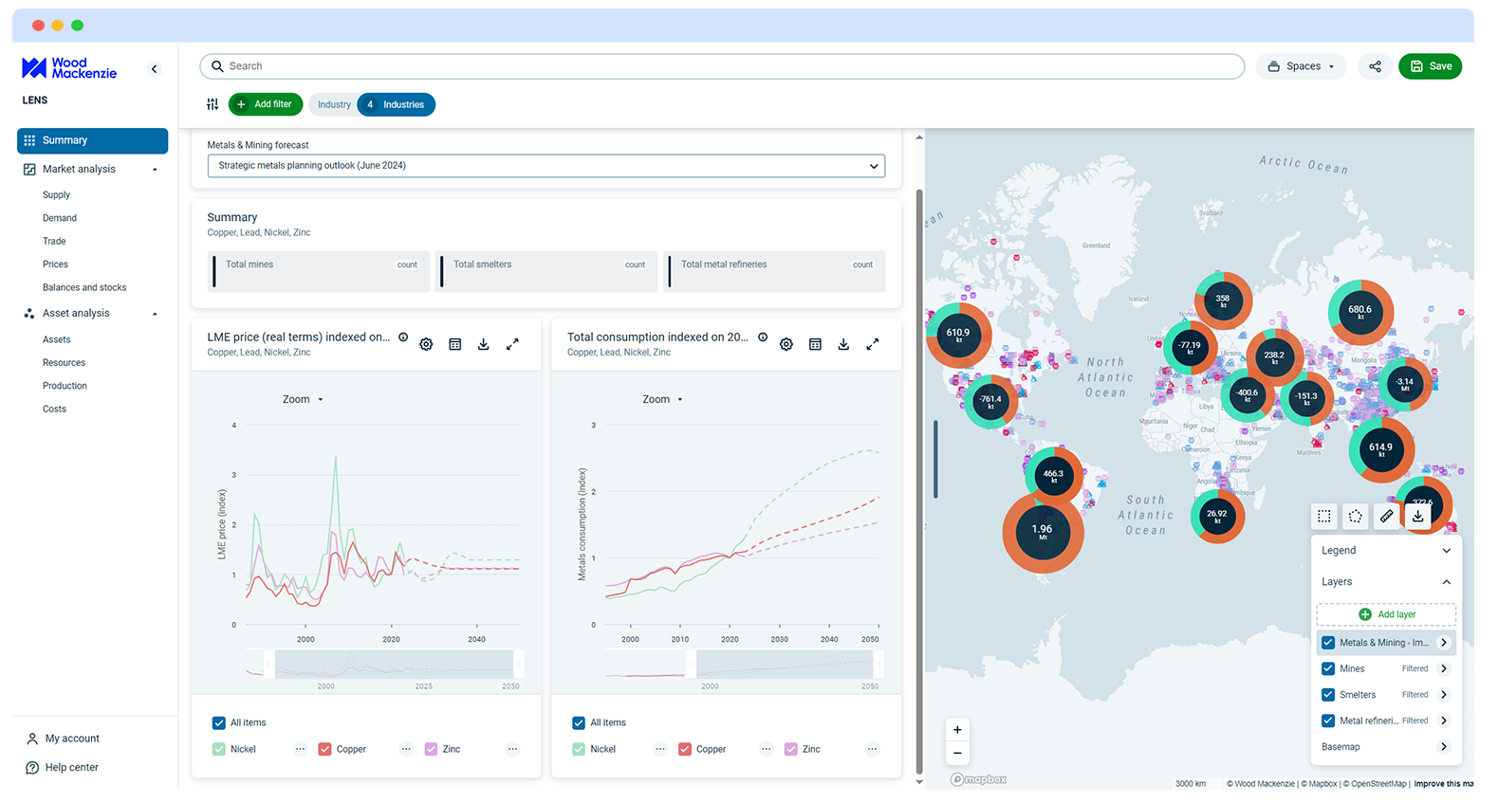Click the share icon beside Spaces
Screen dimensions: 1498x803
(x=1375, y=66)
